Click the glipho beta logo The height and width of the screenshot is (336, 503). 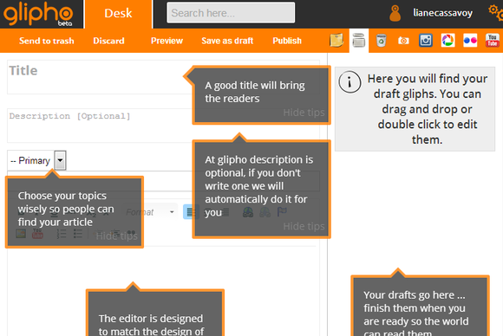point(38,14)
